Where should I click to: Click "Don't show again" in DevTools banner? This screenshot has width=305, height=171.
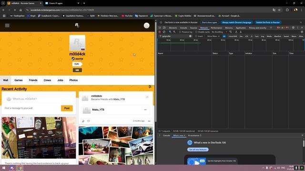pos(209,22)
